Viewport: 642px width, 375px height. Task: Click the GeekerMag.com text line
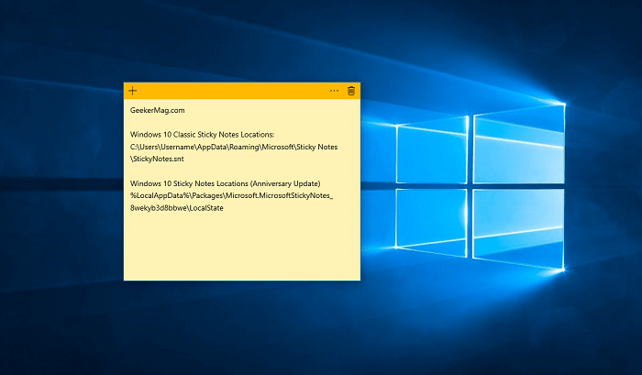[x=157, y=110]
